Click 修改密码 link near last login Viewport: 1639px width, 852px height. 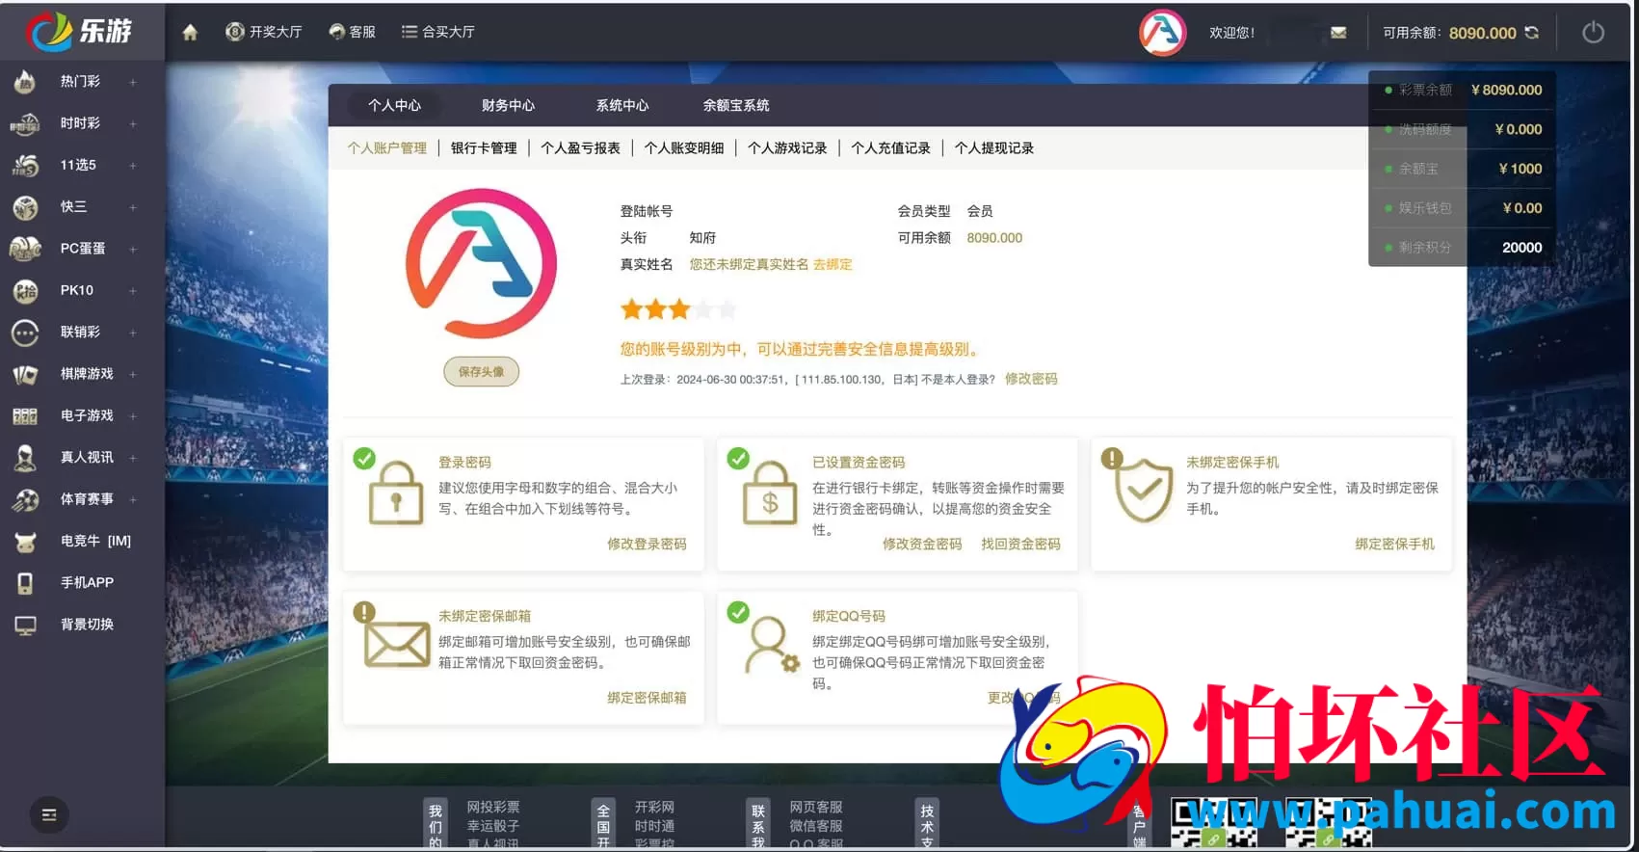tap(1031, 379)
